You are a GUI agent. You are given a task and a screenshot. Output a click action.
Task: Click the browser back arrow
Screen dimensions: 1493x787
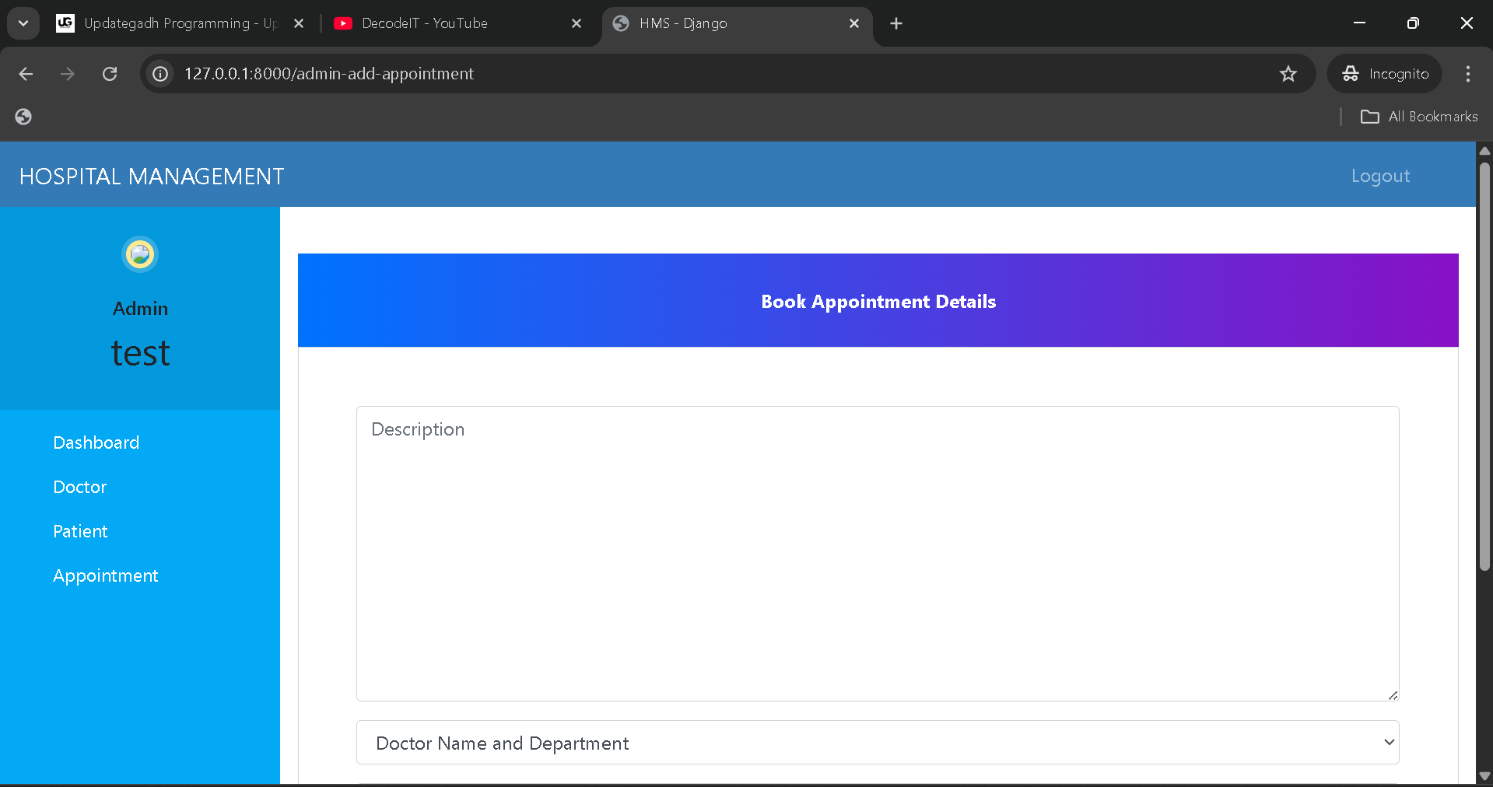[26, 74]
